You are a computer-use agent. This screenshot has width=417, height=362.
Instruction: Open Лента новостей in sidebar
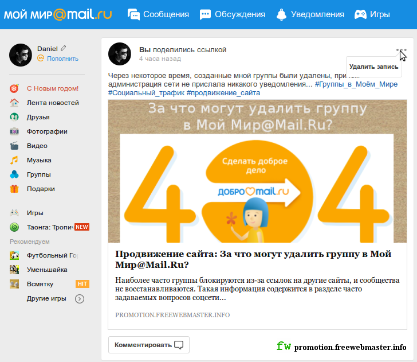[53, 103]
